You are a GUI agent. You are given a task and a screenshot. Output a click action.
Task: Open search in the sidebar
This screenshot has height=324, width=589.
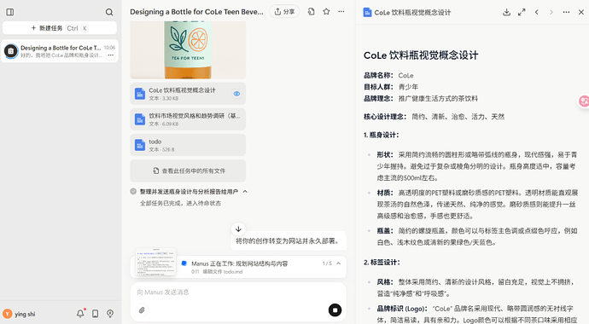109,12
